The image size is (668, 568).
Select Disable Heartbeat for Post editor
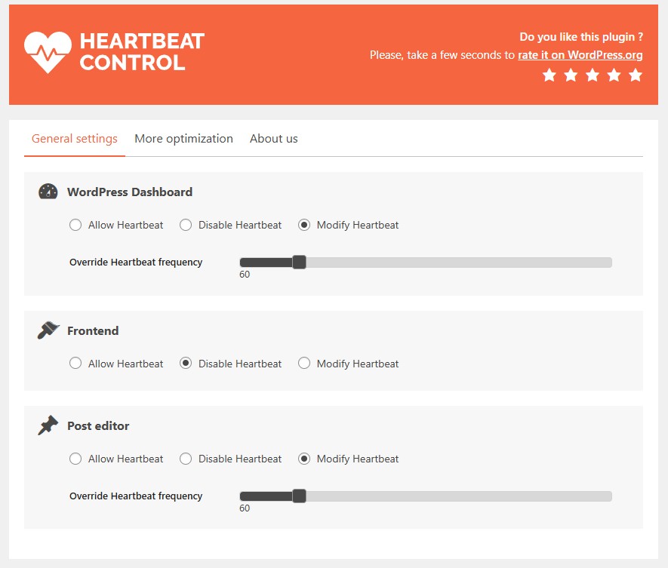(x=186, y=459)
